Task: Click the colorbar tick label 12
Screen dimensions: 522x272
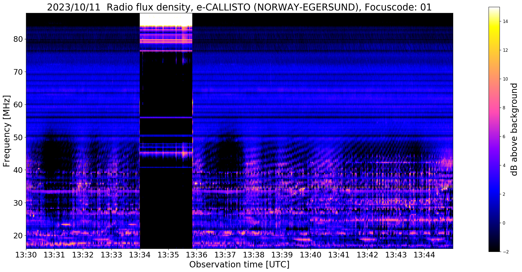Action: click(x=505, y=50)
